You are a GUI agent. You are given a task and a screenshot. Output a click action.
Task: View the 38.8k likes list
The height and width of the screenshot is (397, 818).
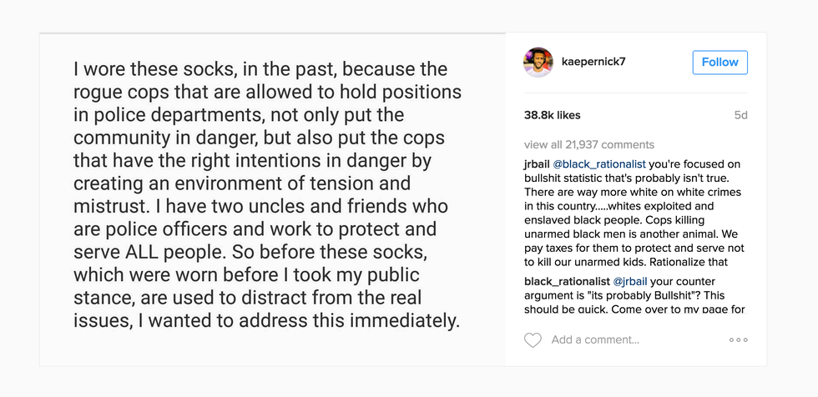tap(553, 115)
